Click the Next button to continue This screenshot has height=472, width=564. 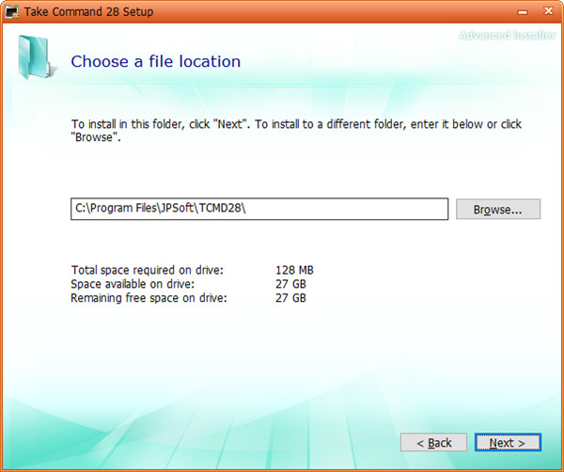coord(508,442)
